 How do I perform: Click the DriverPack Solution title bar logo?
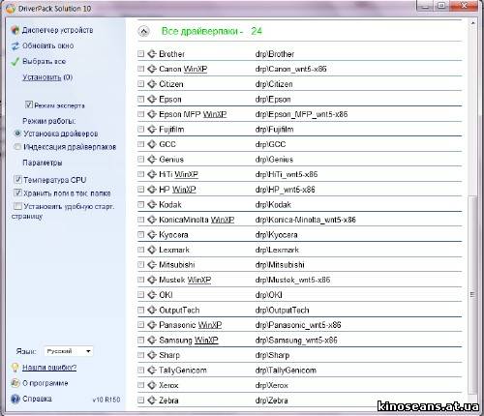(11, 8)
